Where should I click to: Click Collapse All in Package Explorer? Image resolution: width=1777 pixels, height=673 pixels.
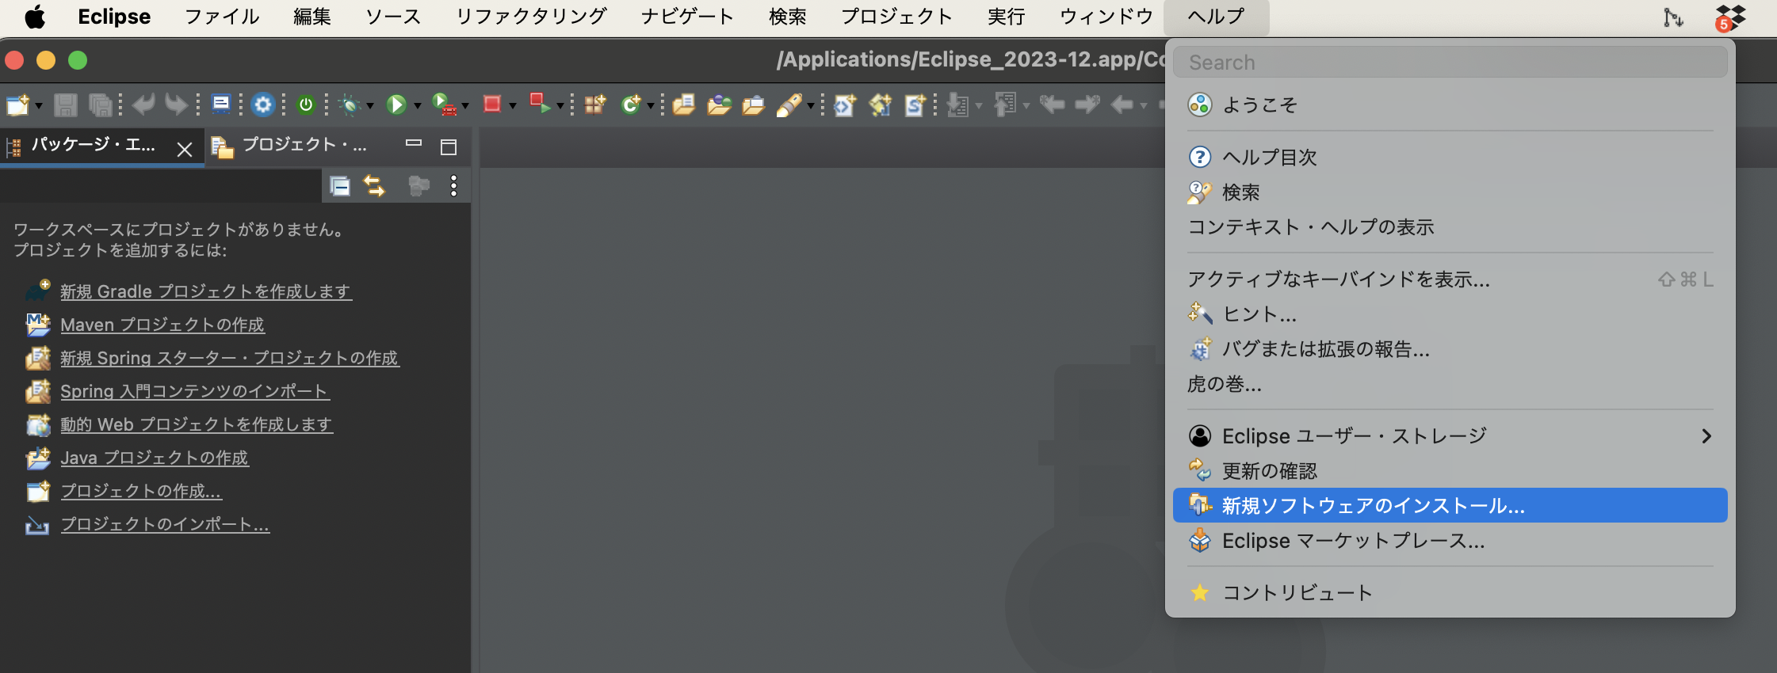point(340,186)
